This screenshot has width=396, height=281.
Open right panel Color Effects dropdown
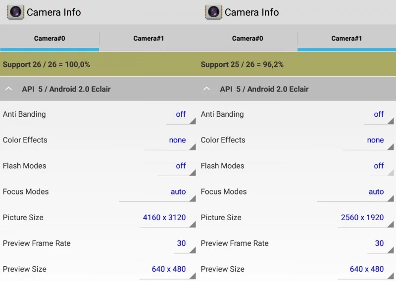tap(368, 140)
